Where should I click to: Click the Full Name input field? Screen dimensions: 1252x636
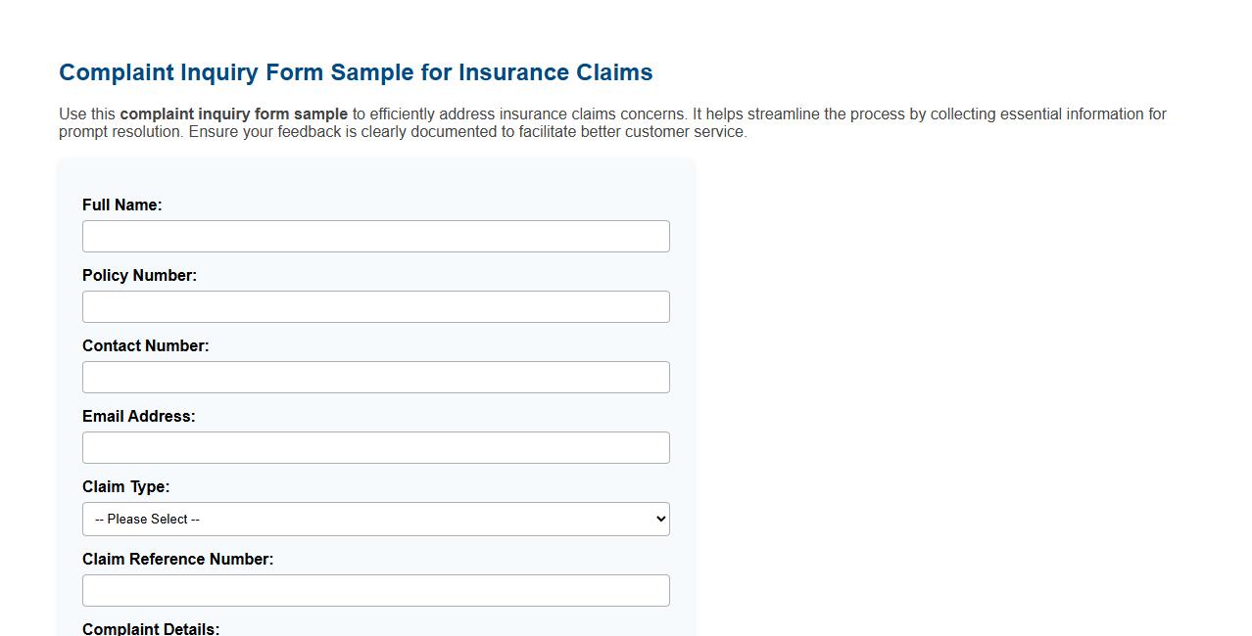pos(376,236)
